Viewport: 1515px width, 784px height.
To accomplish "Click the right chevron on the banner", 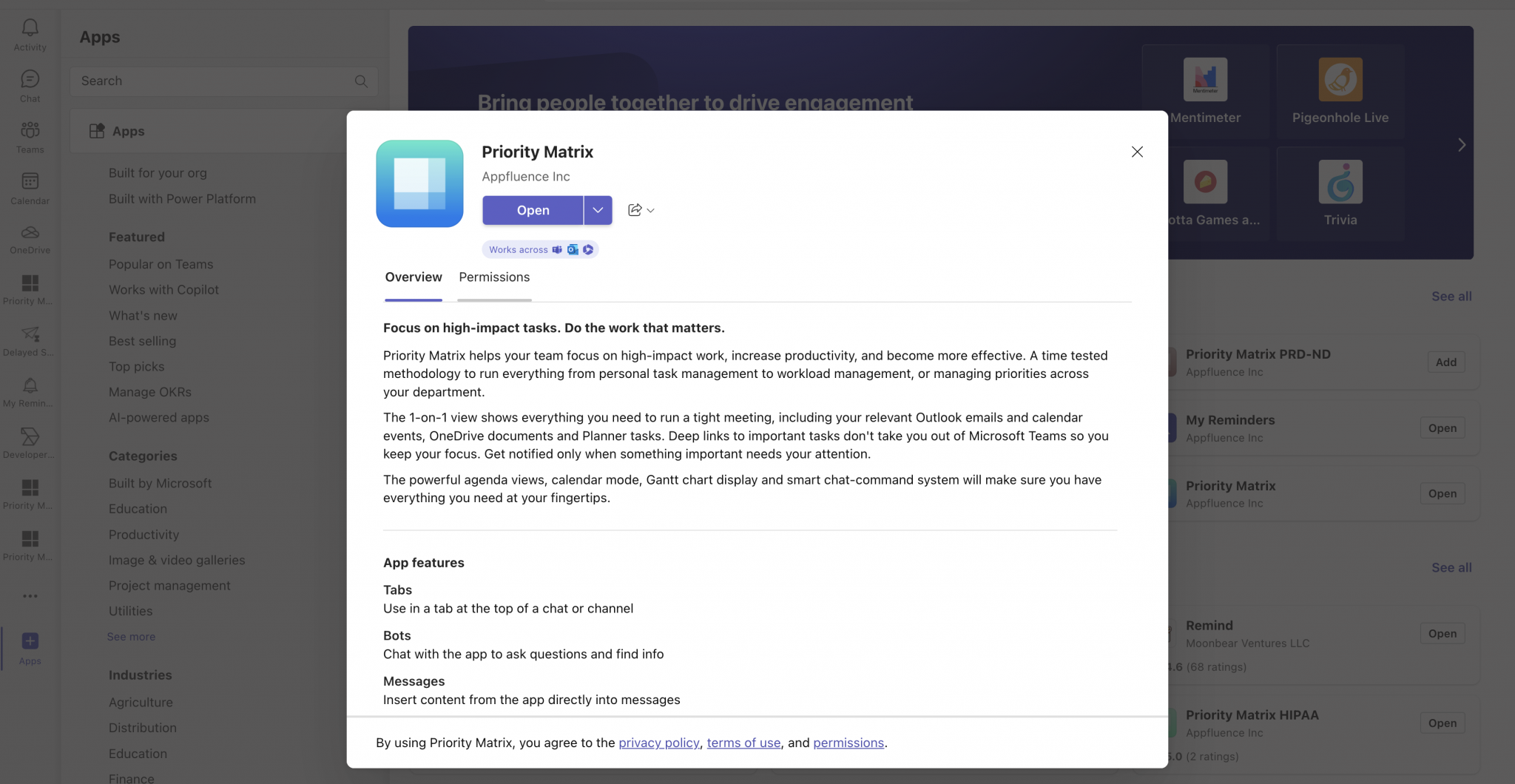I will point(1461,144).
